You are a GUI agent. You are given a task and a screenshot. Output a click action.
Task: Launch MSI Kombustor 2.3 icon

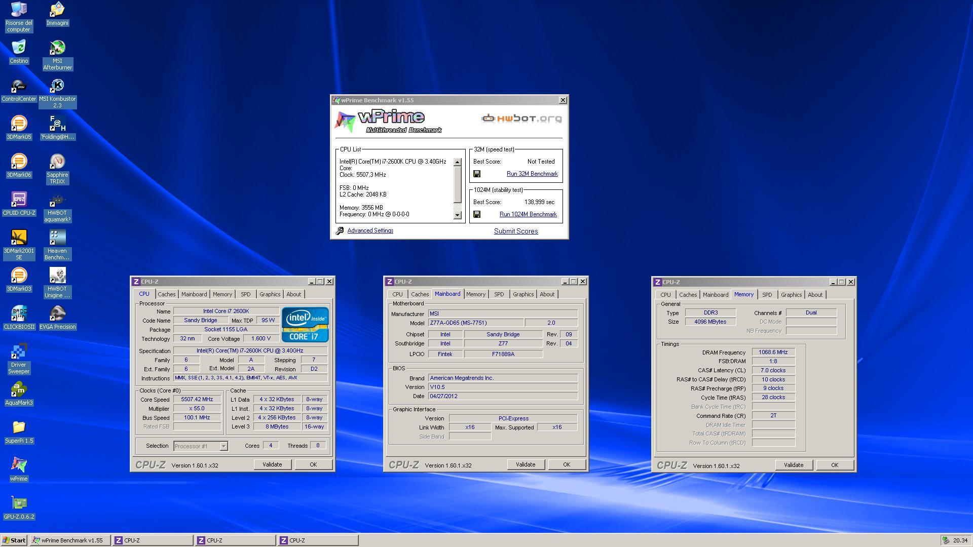point(57,93)
